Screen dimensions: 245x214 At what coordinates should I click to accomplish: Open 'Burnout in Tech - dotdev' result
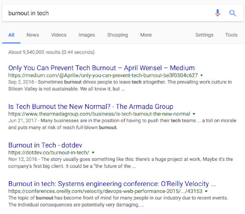tap(45, 145)
